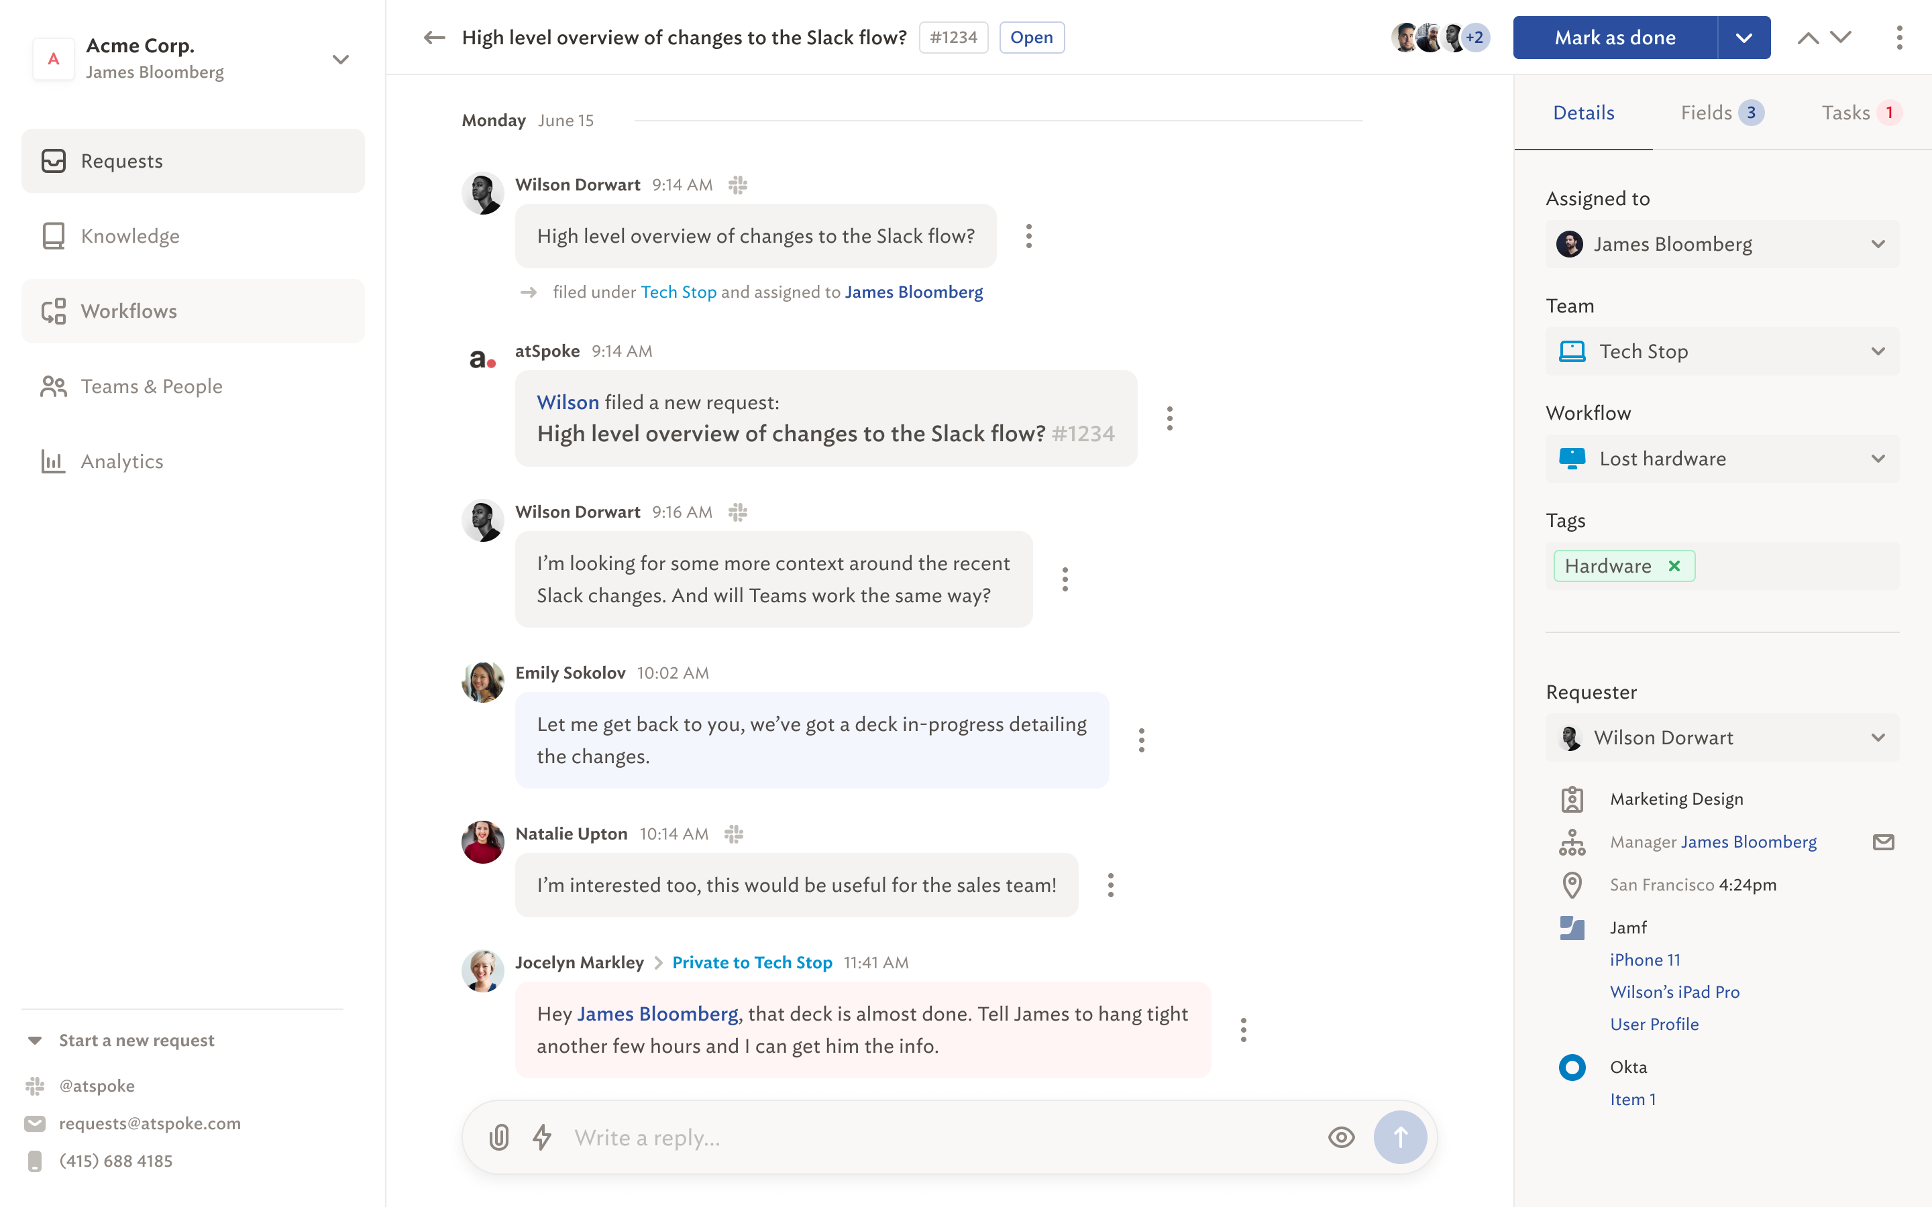Open the Mark as done dropdown arrow

(x=1743, y=38)
